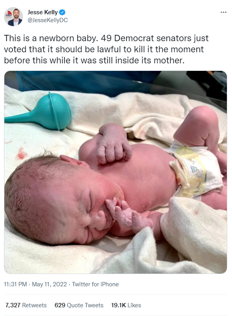Image resolution: width=232 pixels, height=316 pixels.
Task: Click the May 11, 2022 date
Action: (x=49, y=284)
